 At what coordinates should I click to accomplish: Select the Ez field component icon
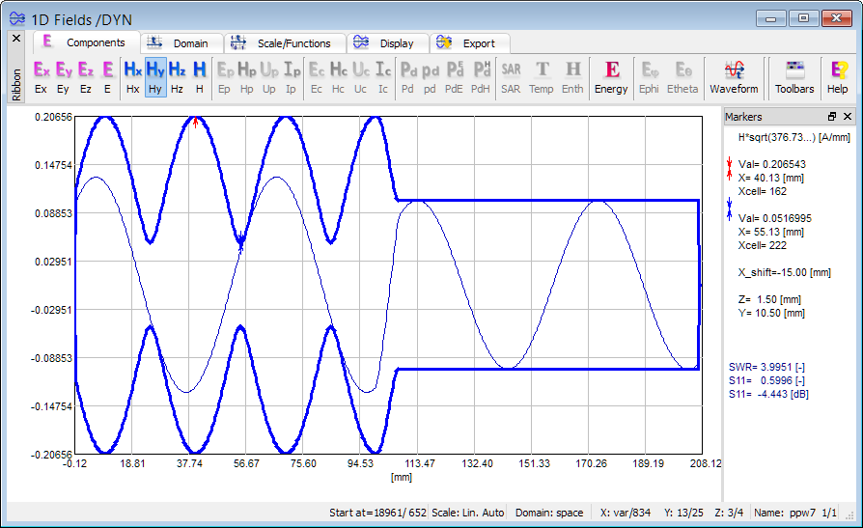coord(86,77)
